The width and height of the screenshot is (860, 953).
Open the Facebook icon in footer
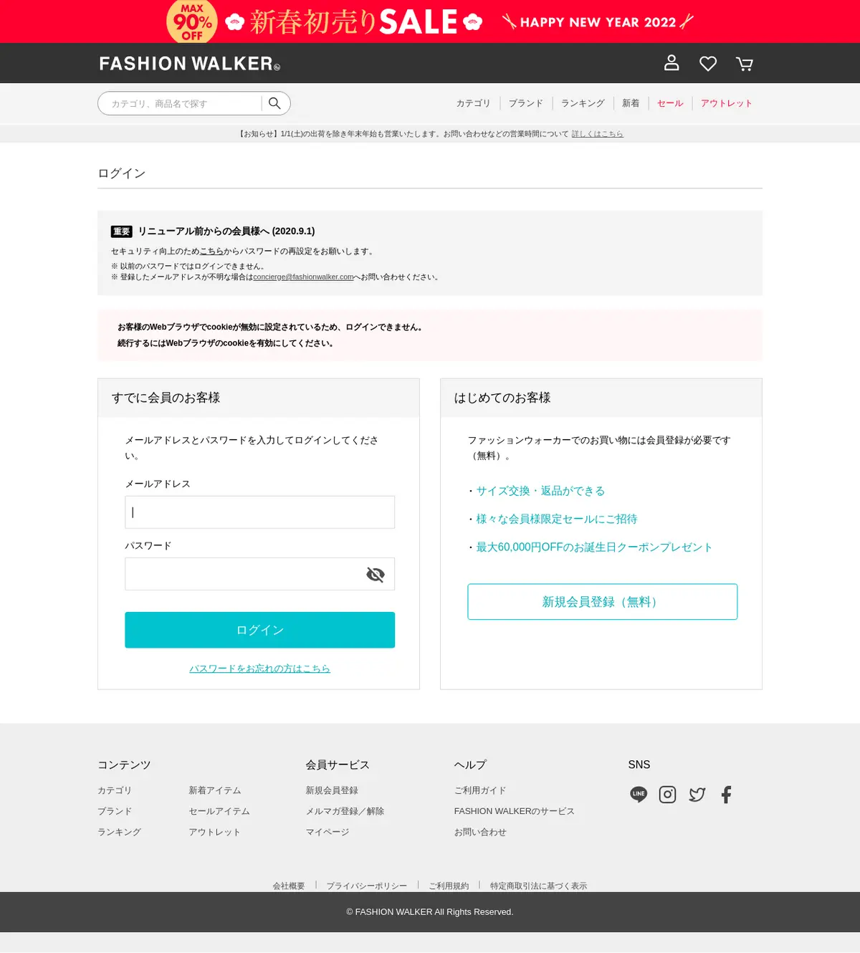click(726, 794)
